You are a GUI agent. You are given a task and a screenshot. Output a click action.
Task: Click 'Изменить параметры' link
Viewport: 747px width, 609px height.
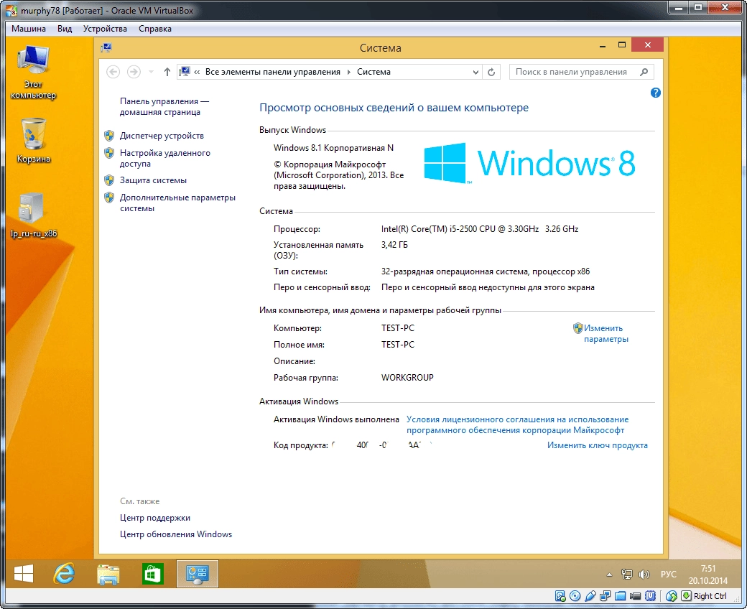606,334
